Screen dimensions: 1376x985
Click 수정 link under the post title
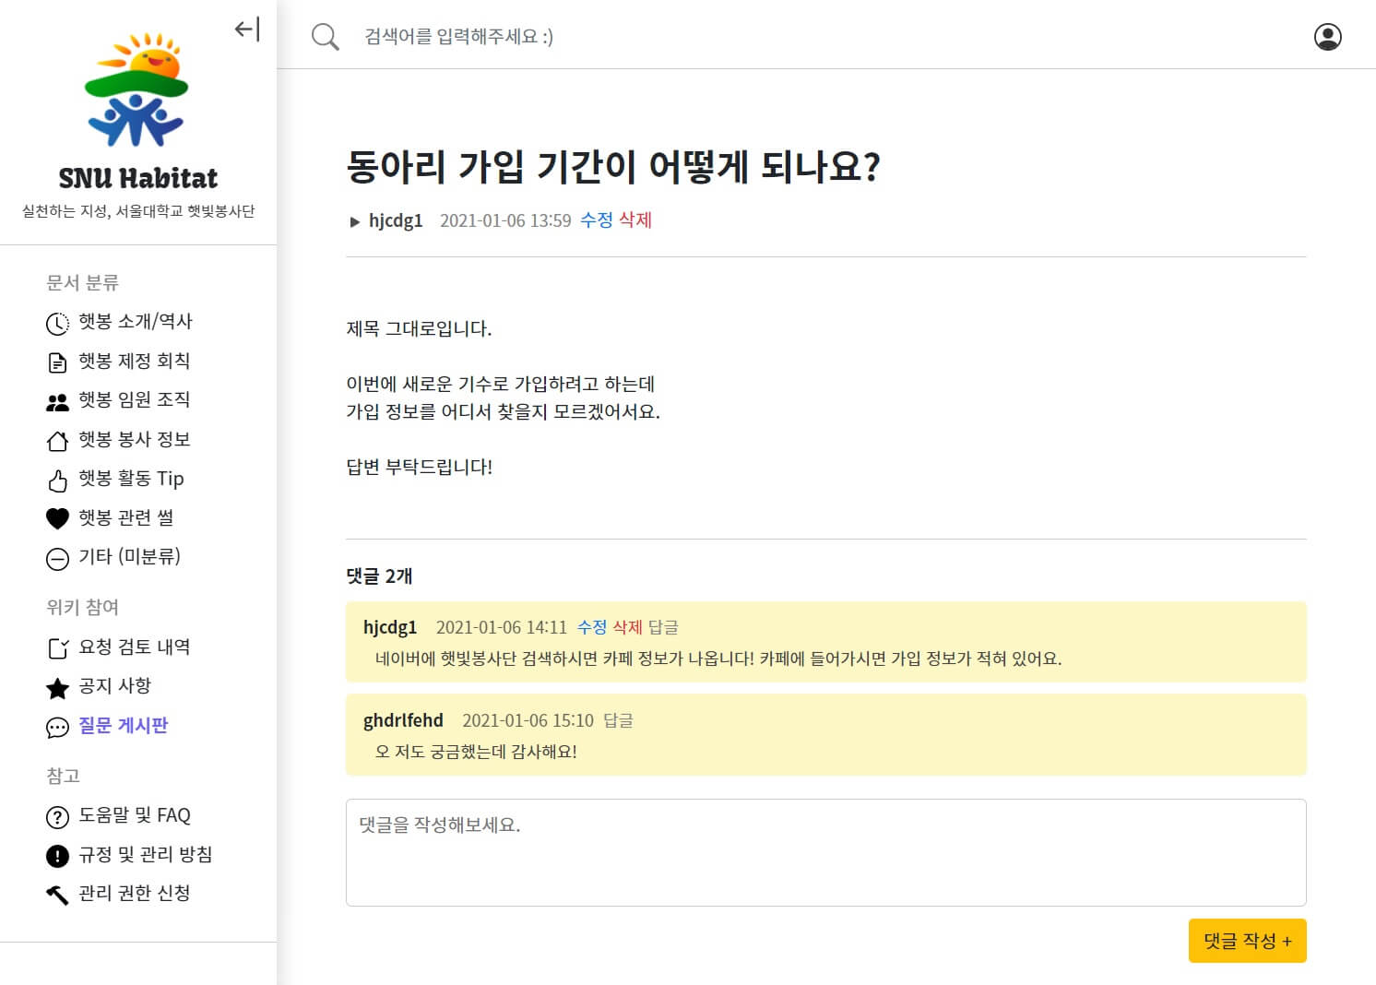tap(596, 220)
